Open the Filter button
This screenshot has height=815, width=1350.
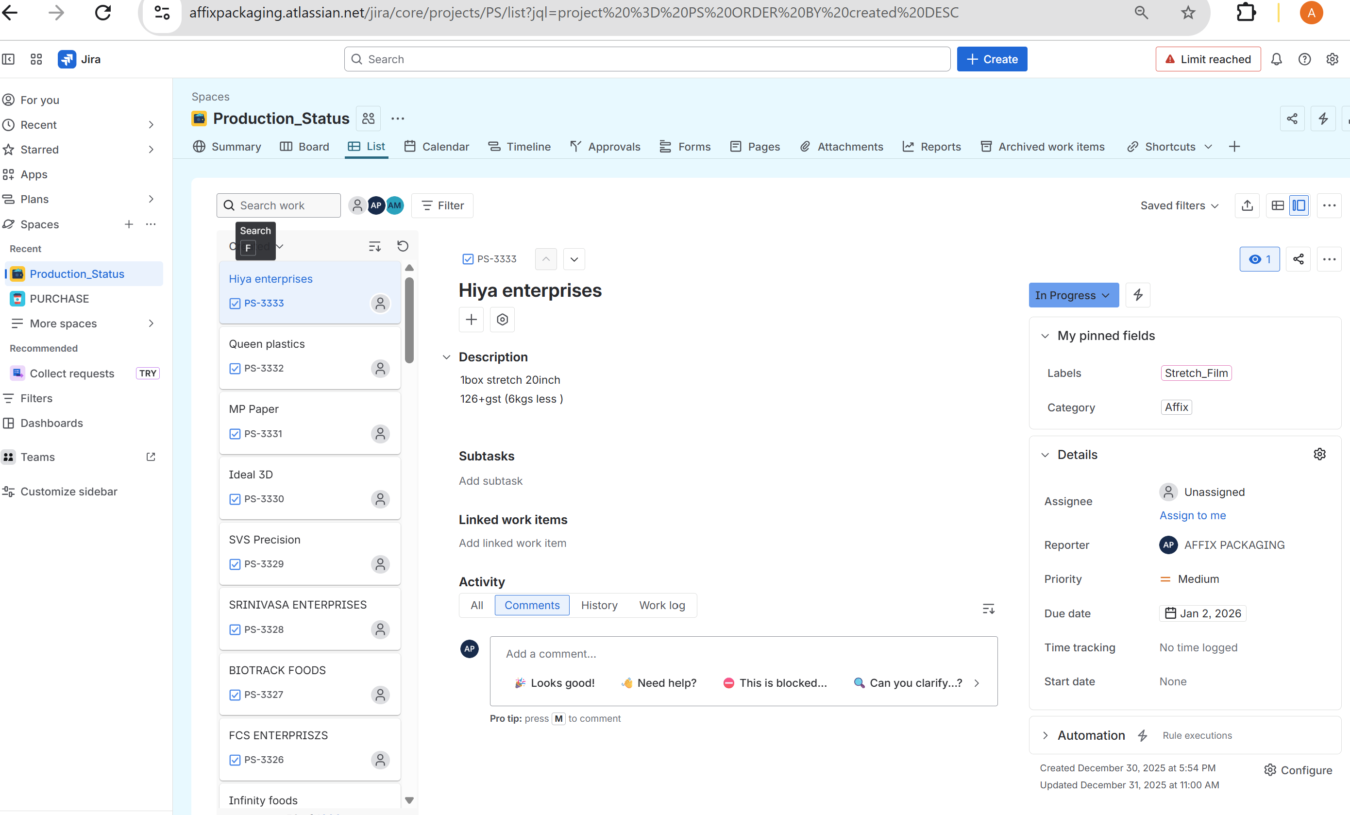click(x=442, y=205)
